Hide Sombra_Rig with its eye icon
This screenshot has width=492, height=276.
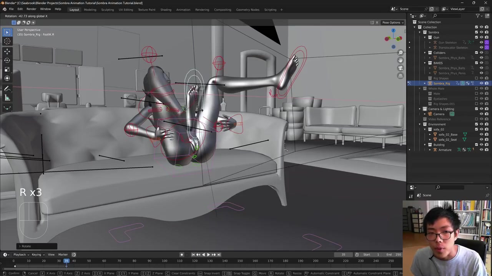pyautogui.click(x=481, y=83)
